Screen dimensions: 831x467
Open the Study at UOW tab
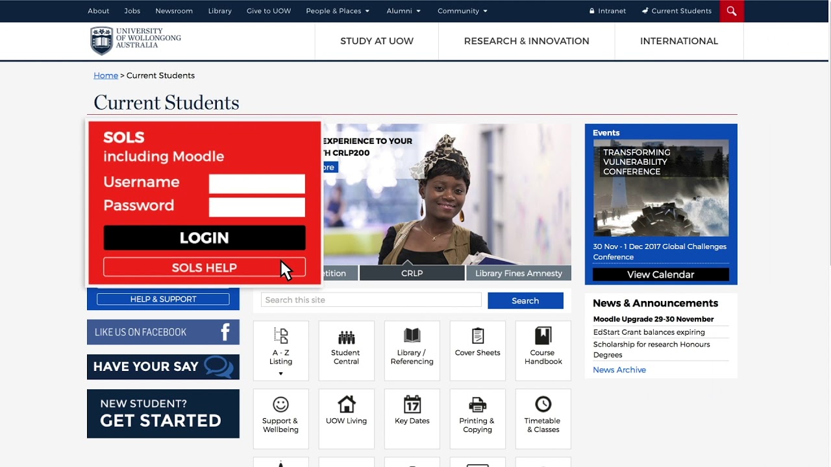coord(377,41)
